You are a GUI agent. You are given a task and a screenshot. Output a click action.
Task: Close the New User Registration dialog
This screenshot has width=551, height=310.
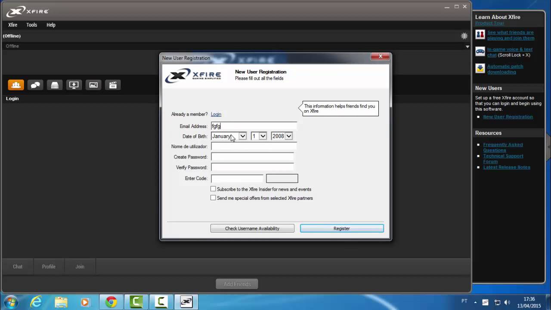[380, 56]
